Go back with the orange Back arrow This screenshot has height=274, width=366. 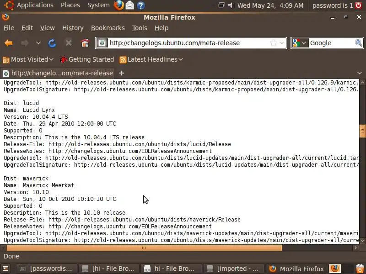tap(8, 43)
